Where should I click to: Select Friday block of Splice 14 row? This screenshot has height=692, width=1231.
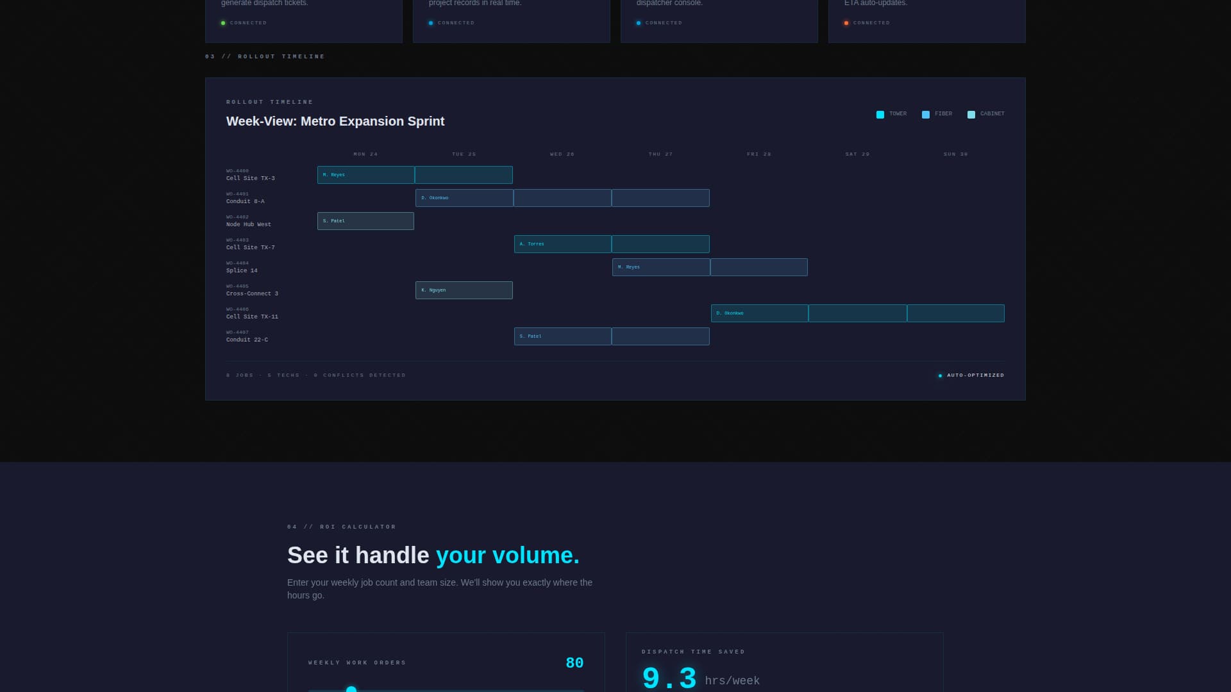759,267
